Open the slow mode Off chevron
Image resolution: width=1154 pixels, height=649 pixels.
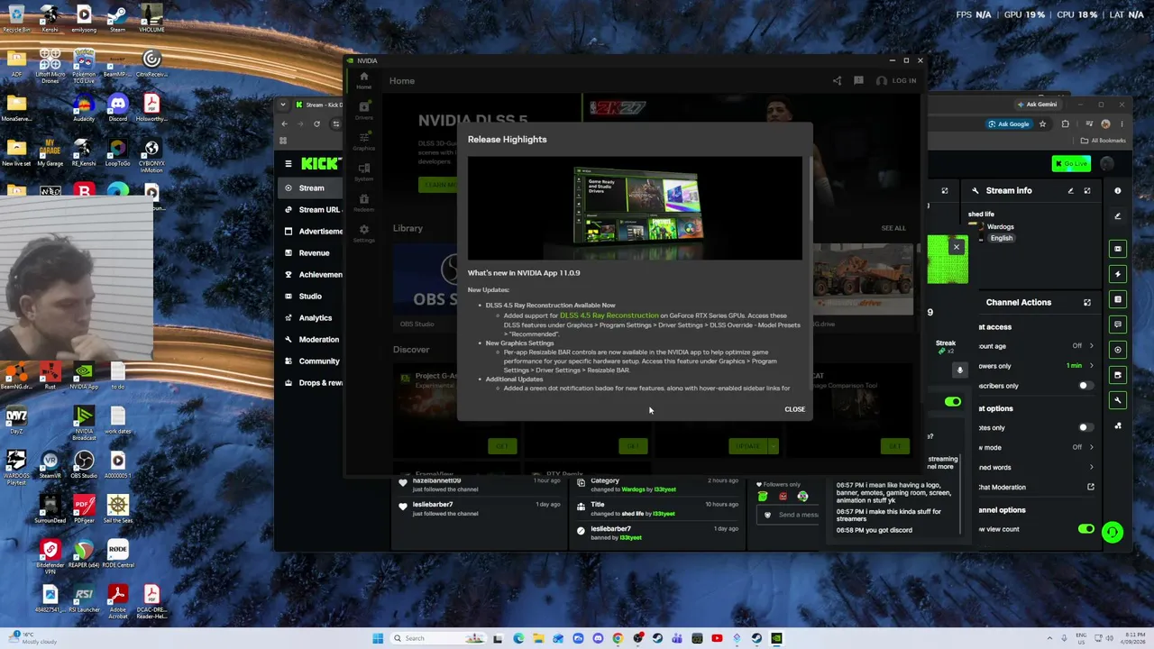[x=1091, y=447]
